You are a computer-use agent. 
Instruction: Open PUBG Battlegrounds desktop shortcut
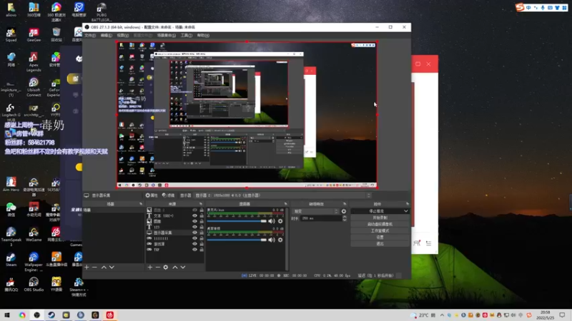(x=102, y=12)
